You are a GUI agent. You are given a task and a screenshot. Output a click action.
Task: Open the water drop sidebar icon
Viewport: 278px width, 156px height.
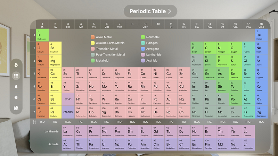point(16,86)
